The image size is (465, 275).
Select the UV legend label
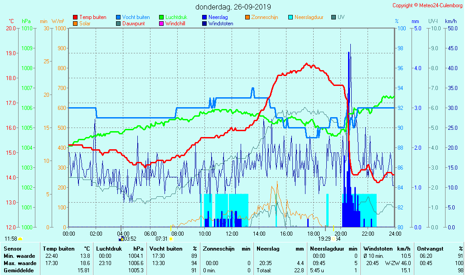click(341, 17)
